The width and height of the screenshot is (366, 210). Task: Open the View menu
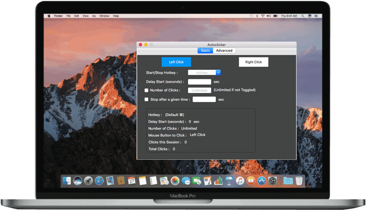(x=86, y=16)
